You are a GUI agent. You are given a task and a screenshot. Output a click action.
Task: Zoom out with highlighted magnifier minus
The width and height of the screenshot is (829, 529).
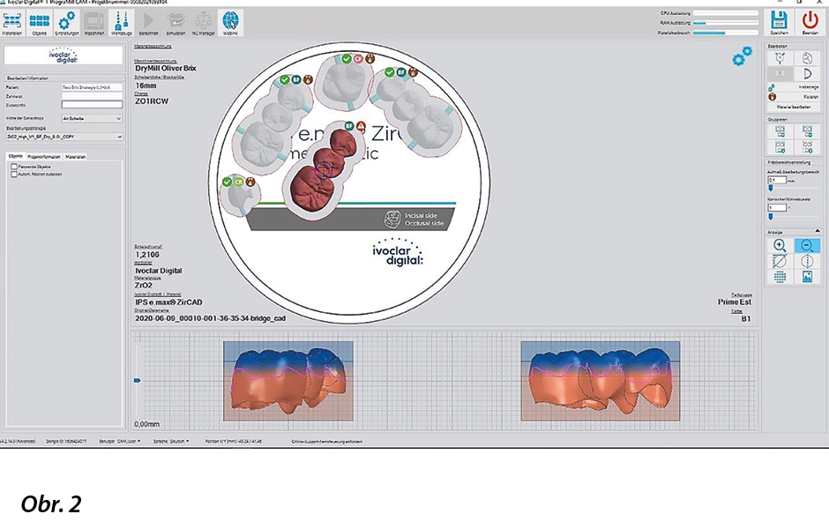(807, 245)
